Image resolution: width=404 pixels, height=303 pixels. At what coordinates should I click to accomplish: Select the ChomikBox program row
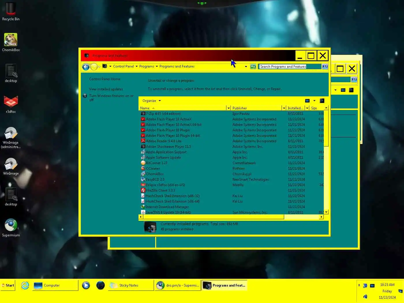(x=231, y=174)
